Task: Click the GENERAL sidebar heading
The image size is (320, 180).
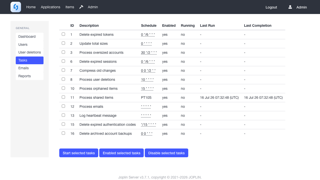Action: point(22,28)
